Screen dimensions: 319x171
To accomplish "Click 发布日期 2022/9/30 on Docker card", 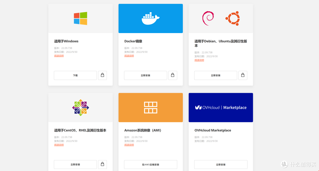I will 136,52.
